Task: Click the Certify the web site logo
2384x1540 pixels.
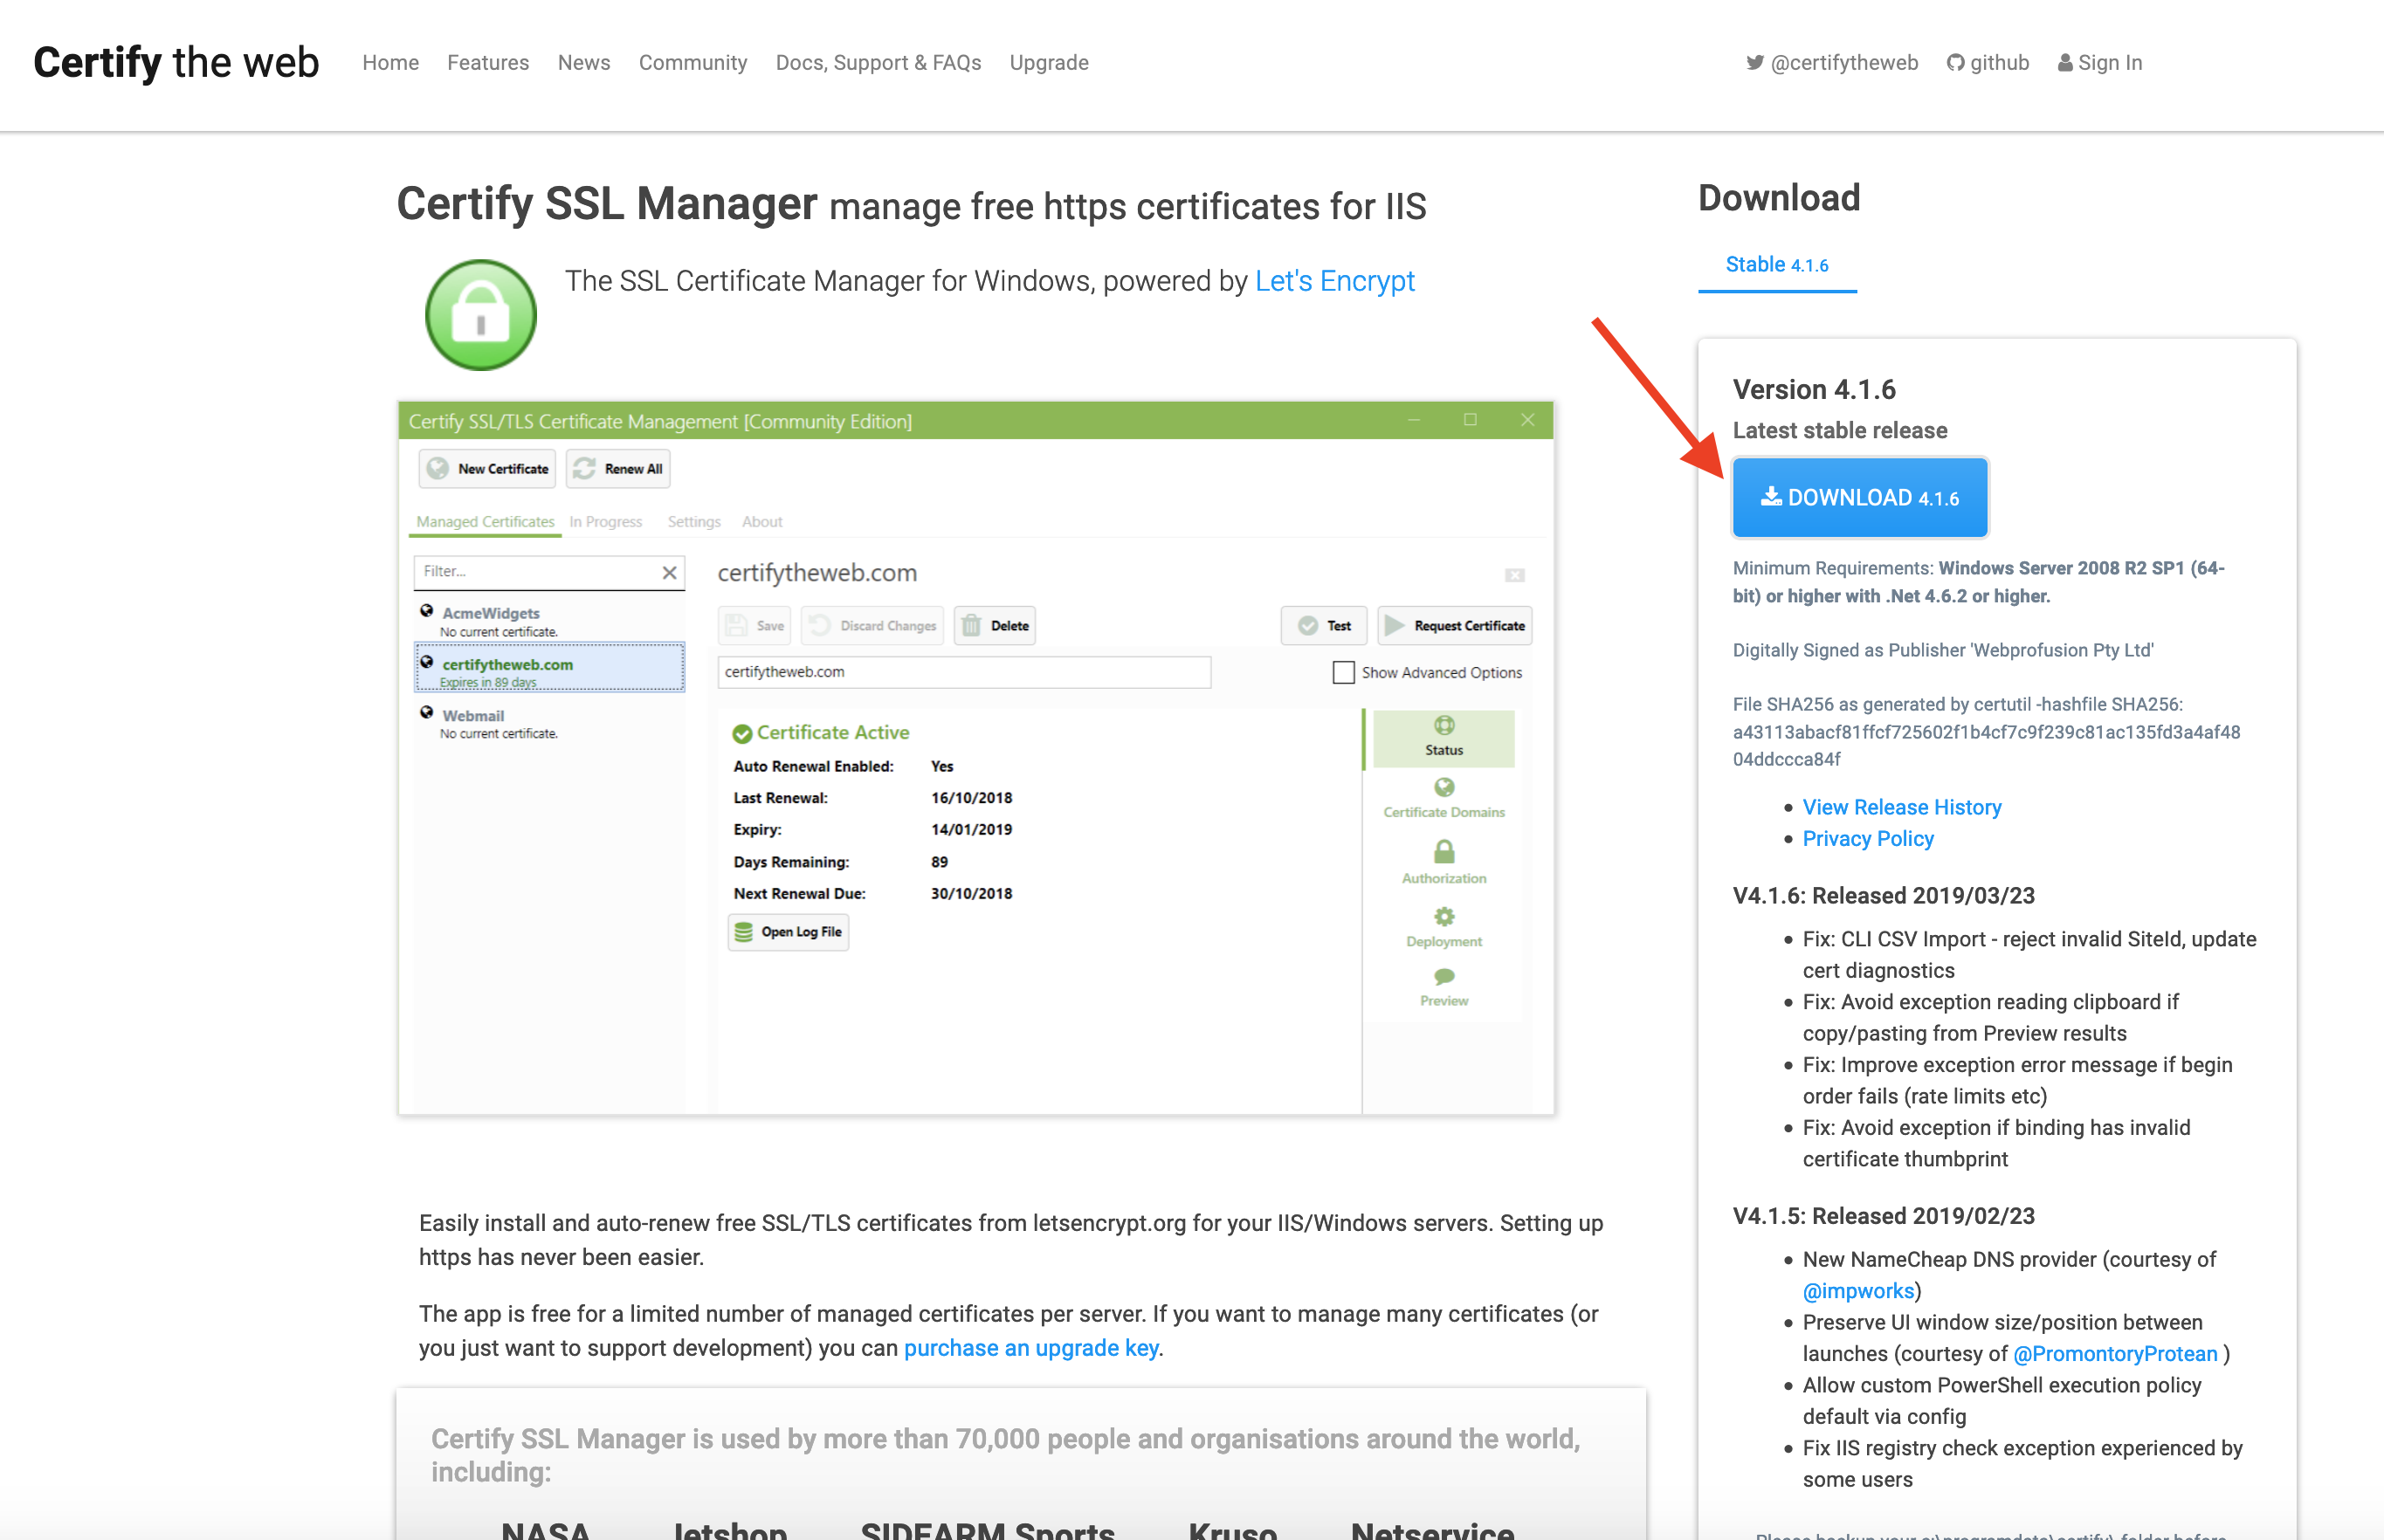Action: point(176,62)
